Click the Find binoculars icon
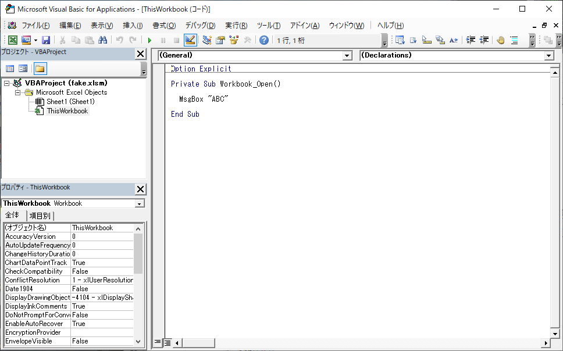Image resolution: width=563 pixels, height=351 pixels. (x=102, y=40)
